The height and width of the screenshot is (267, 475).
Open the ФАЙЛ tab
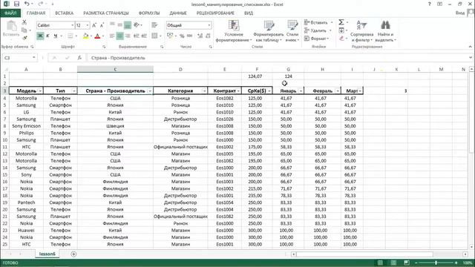tap(10, 13)
